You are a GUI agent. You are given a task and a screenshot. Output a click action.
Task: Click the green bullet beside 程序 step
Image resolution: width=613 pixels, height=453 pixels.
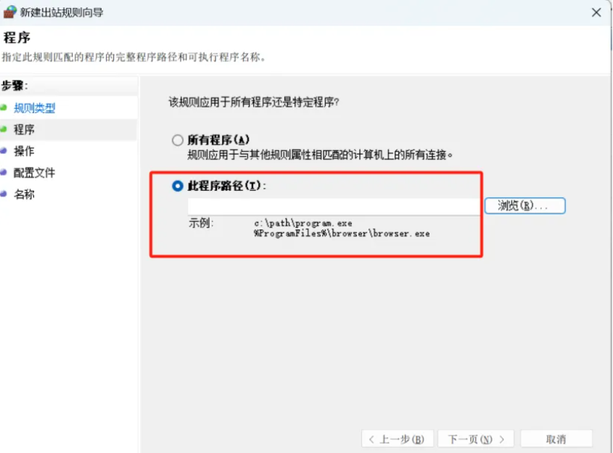[x=4, y=130]
